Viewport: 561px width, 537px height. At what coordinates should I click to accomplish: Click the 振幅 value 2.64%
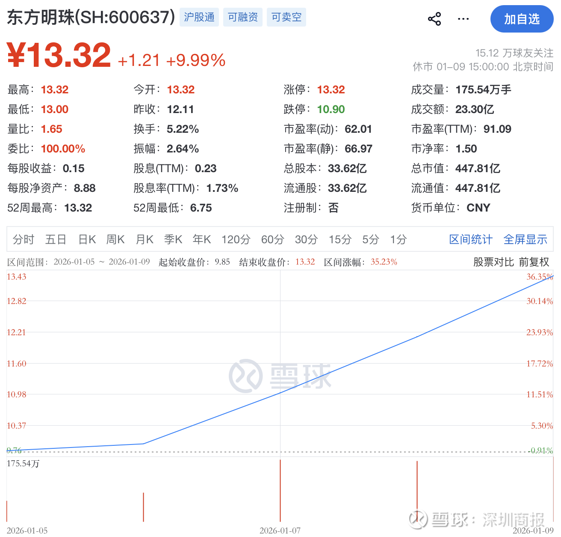click(183, 149)
